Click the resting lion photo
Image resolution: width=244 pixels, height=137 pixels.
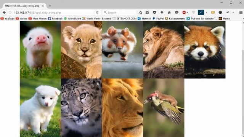[164, 50]
